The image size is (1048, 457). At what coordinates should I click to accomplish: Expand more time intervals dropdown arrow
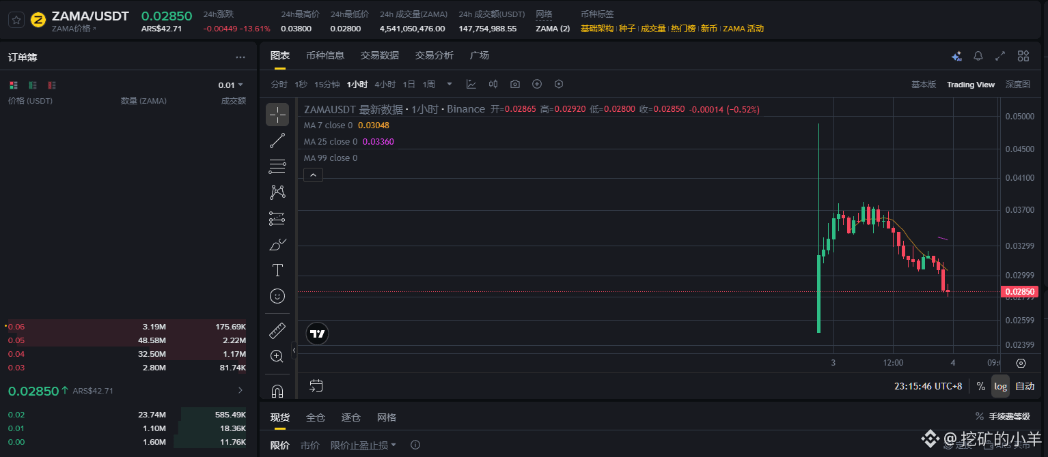pos(450,85)
